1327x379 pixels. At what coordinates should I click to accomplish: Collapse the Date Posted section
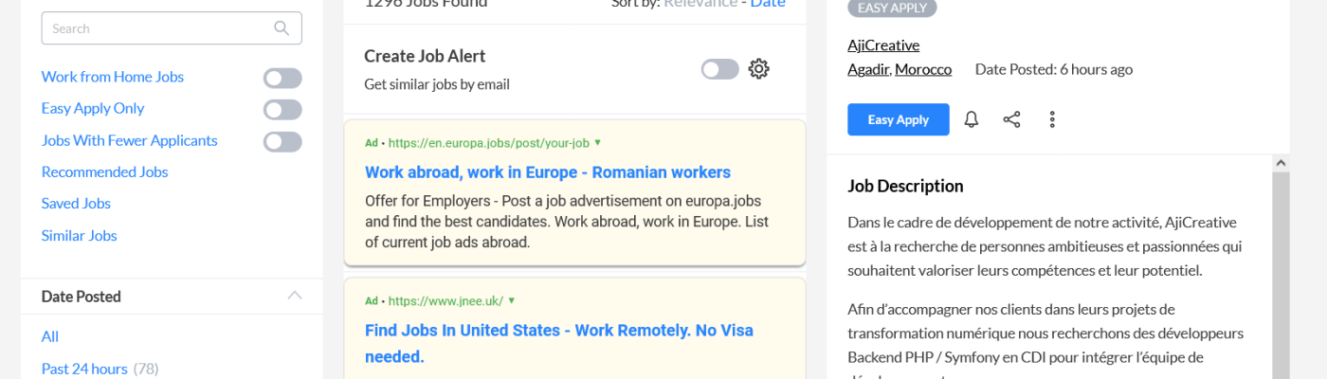(295, 296)
